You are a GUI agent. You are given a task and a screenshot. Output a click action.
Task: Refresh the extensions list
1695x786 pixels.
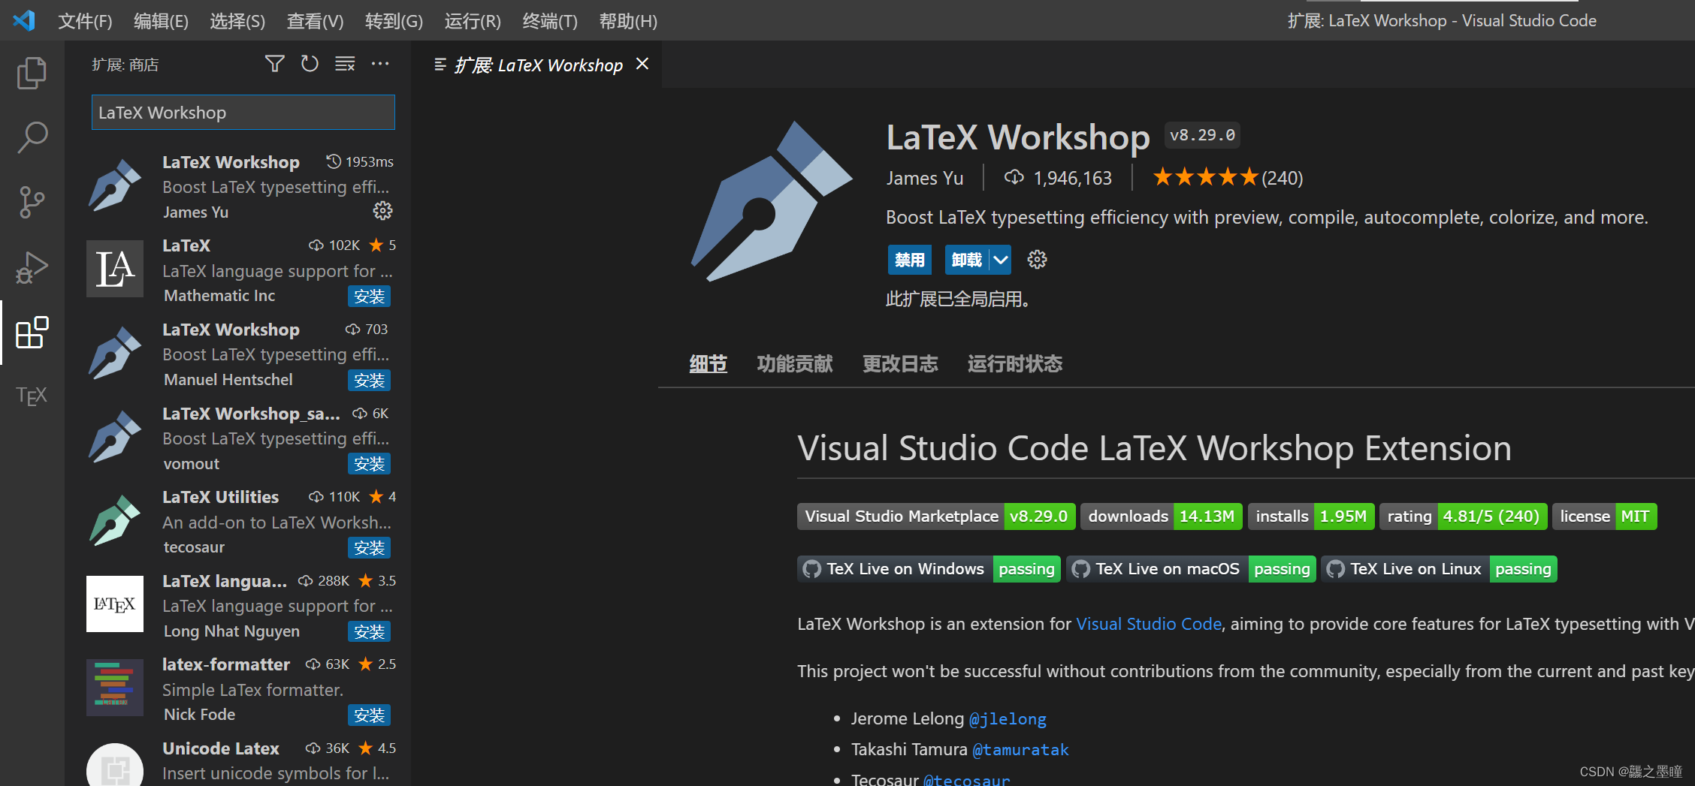(x=310, y=64)
